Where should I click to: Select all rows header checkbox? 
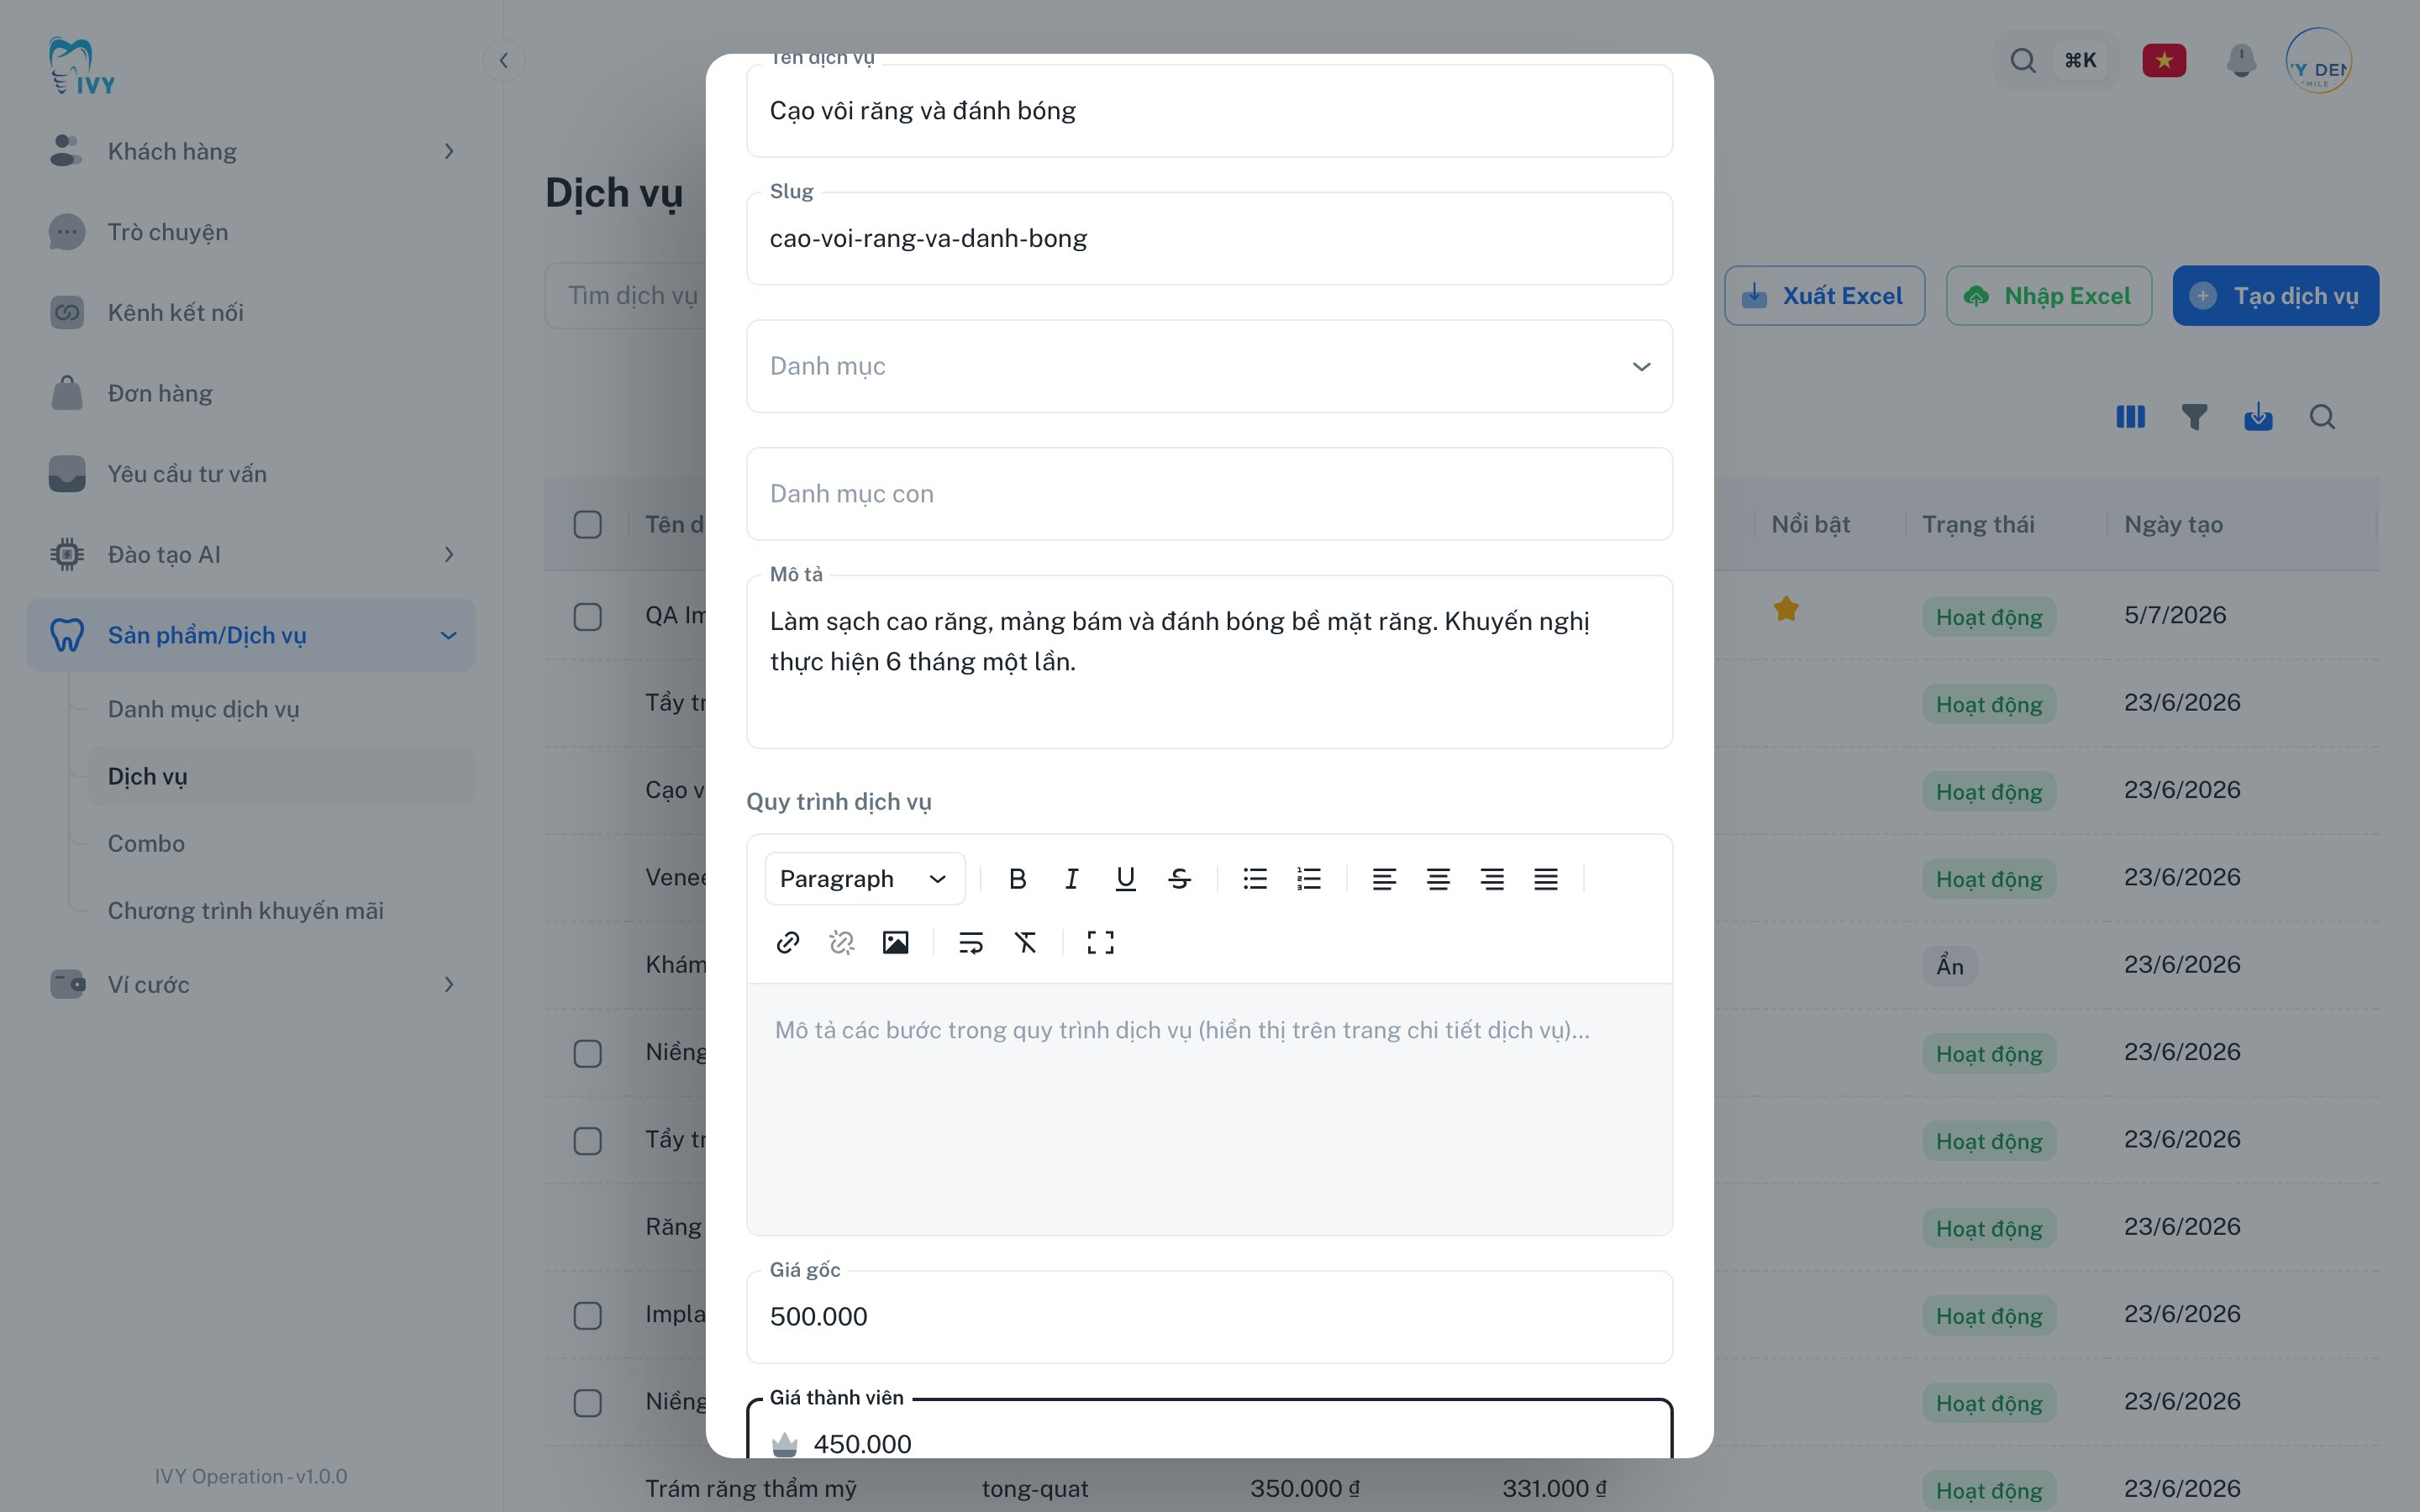coord(588,525)
